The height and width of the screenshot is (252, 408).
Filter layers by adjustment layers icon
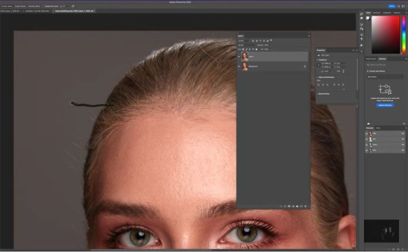coord(257,41)
